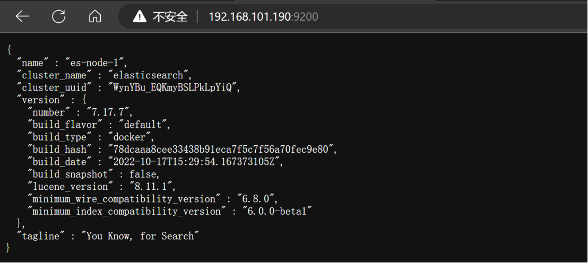This screenshot has width=588, height=263.
Task: Click the build_snapshot false value
Action: (x=143, y=174)
